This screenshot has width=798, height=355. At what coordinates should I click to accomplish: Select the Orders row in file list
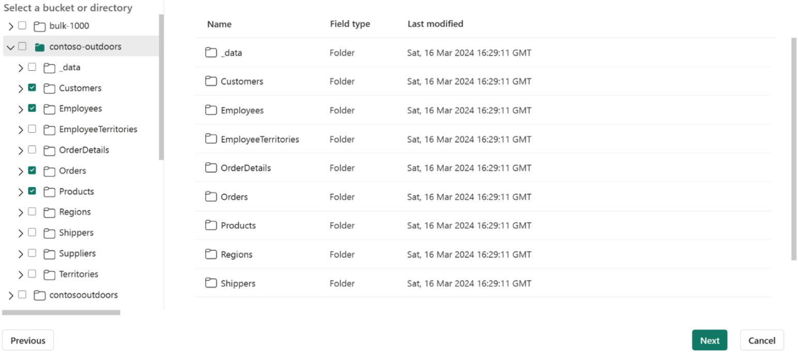pyautogui.click(x=483, y=196)
